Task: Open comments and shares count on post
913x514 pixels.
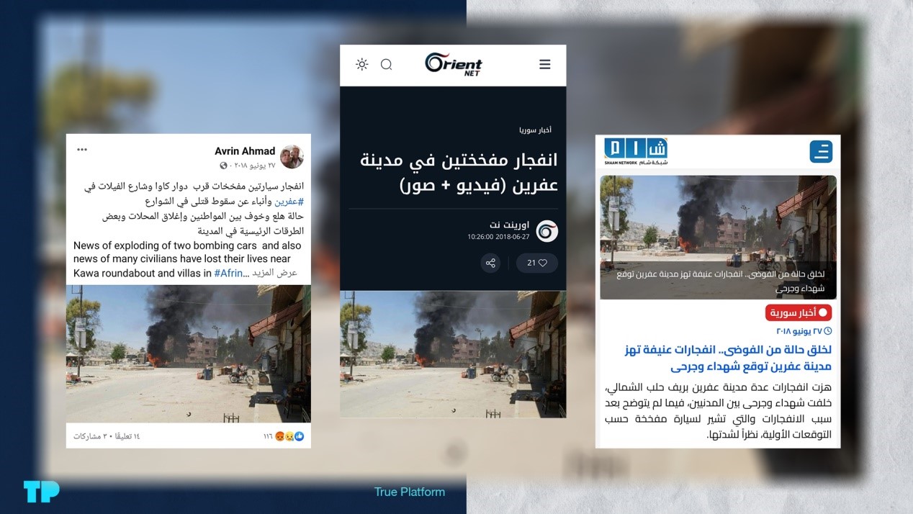Action: (107, 436)
